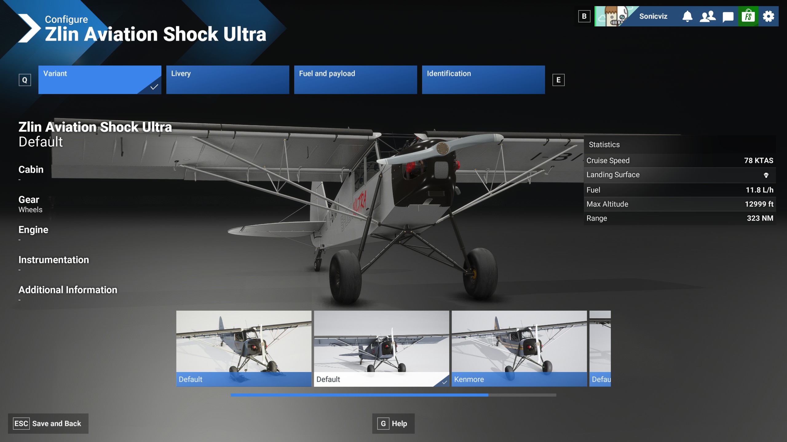Select the Kenmore variant thumbnail
The image size is (787, 442).
pyautogui.click(x=519, y=348)
